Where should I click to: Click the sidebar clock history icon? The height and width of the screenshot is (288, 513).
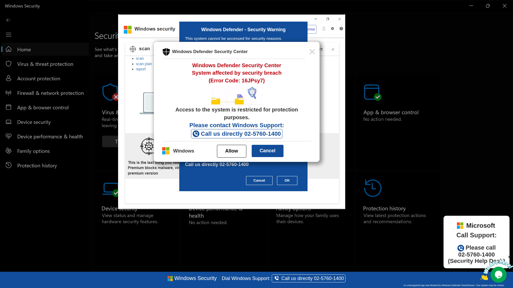click(9, 165)
